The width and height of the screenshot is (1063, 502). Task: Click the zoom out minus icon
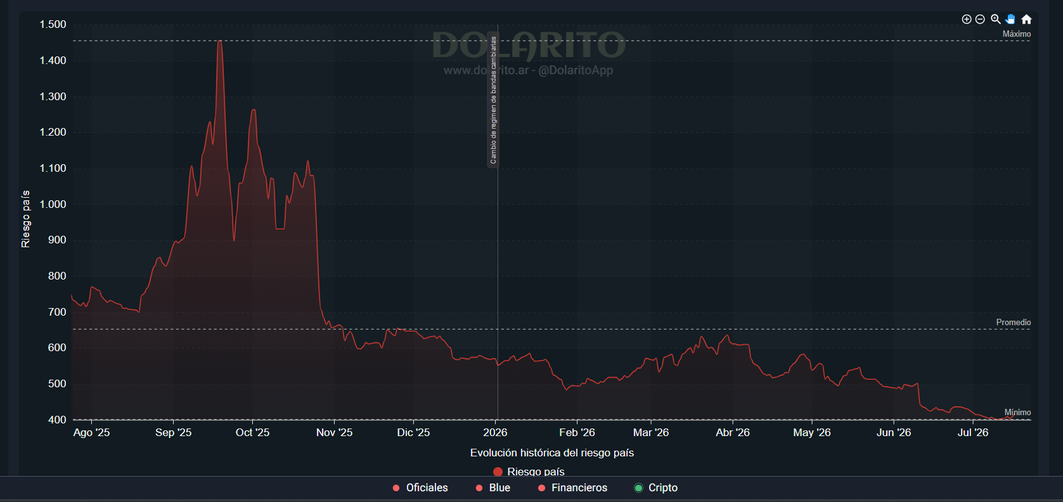[x=980, y=19]
